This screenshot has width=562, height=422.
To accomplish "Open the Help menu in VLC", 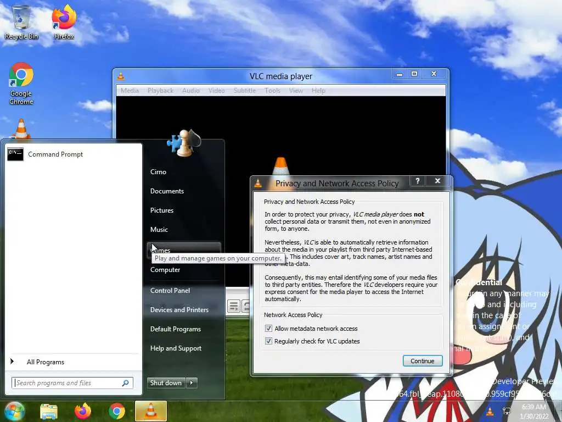I will (318, 91).
